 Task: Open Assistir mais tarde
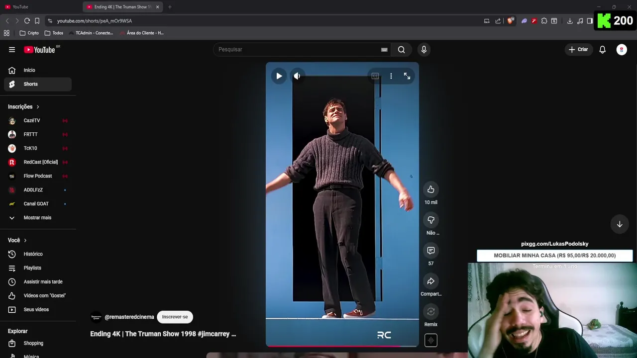point(38,282)
